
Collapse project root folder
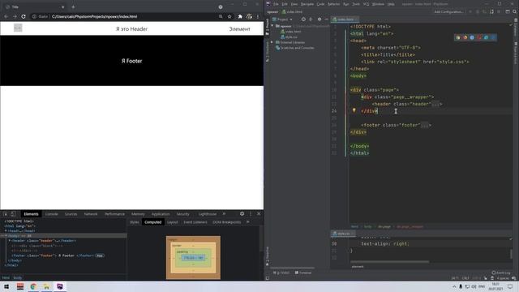click(272, 26)
